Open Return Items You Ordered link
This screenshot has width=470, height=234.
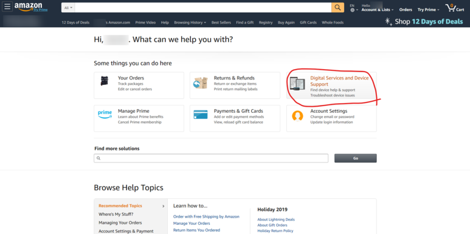point(196,230)
